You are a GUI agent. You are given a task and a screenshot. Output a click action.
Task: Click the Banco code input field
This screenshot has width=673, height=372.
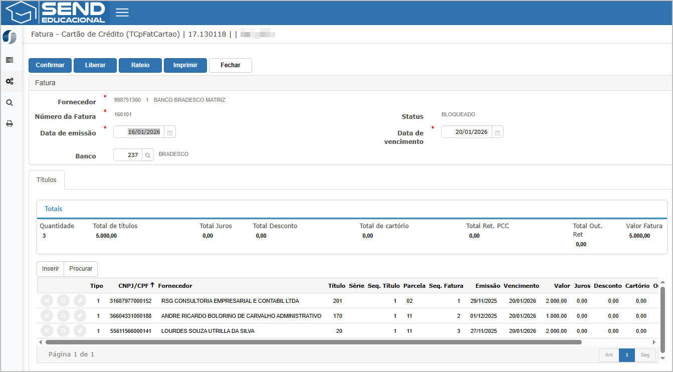point(128,155)
